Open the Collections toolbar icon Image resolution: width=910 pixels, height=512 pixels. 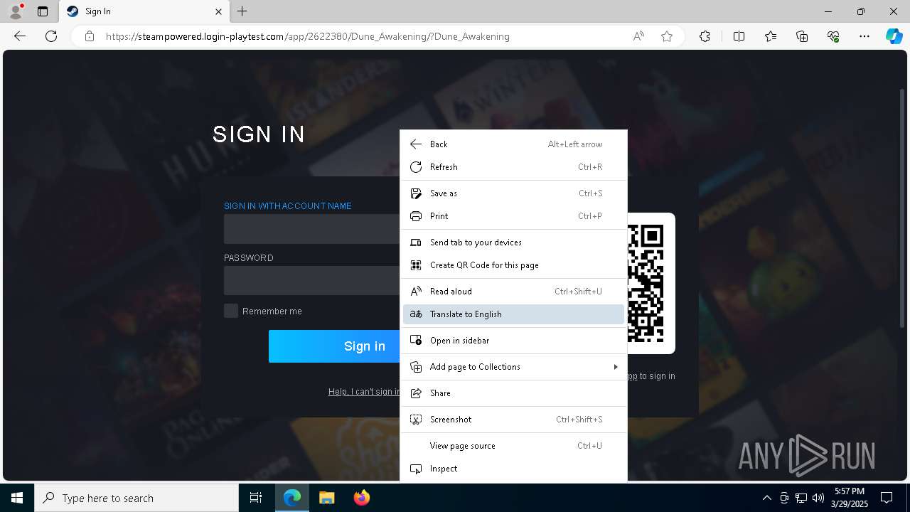pos(802,36)
